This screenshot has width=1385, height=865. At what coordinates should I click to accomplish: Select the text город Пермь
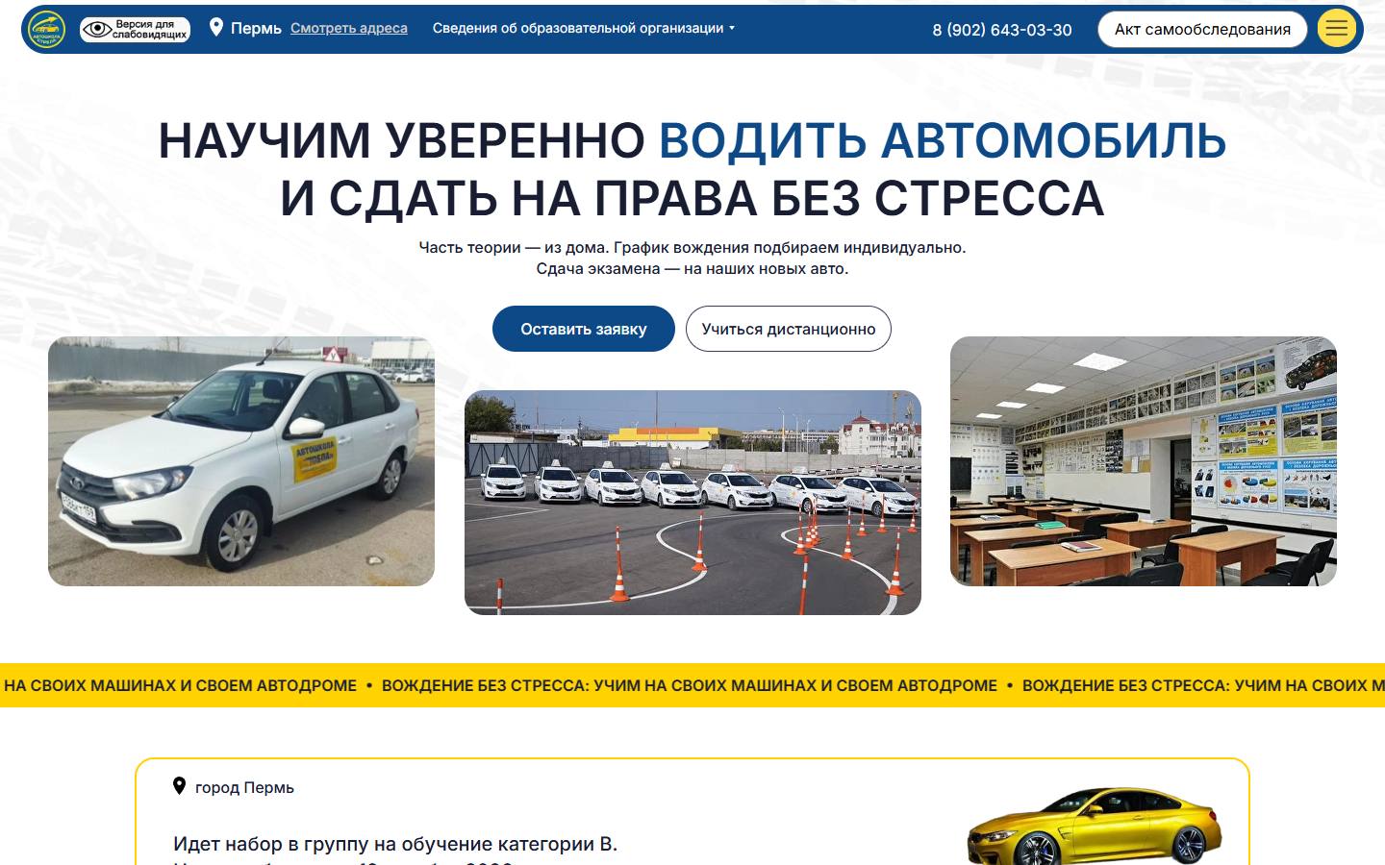[244, 787]
